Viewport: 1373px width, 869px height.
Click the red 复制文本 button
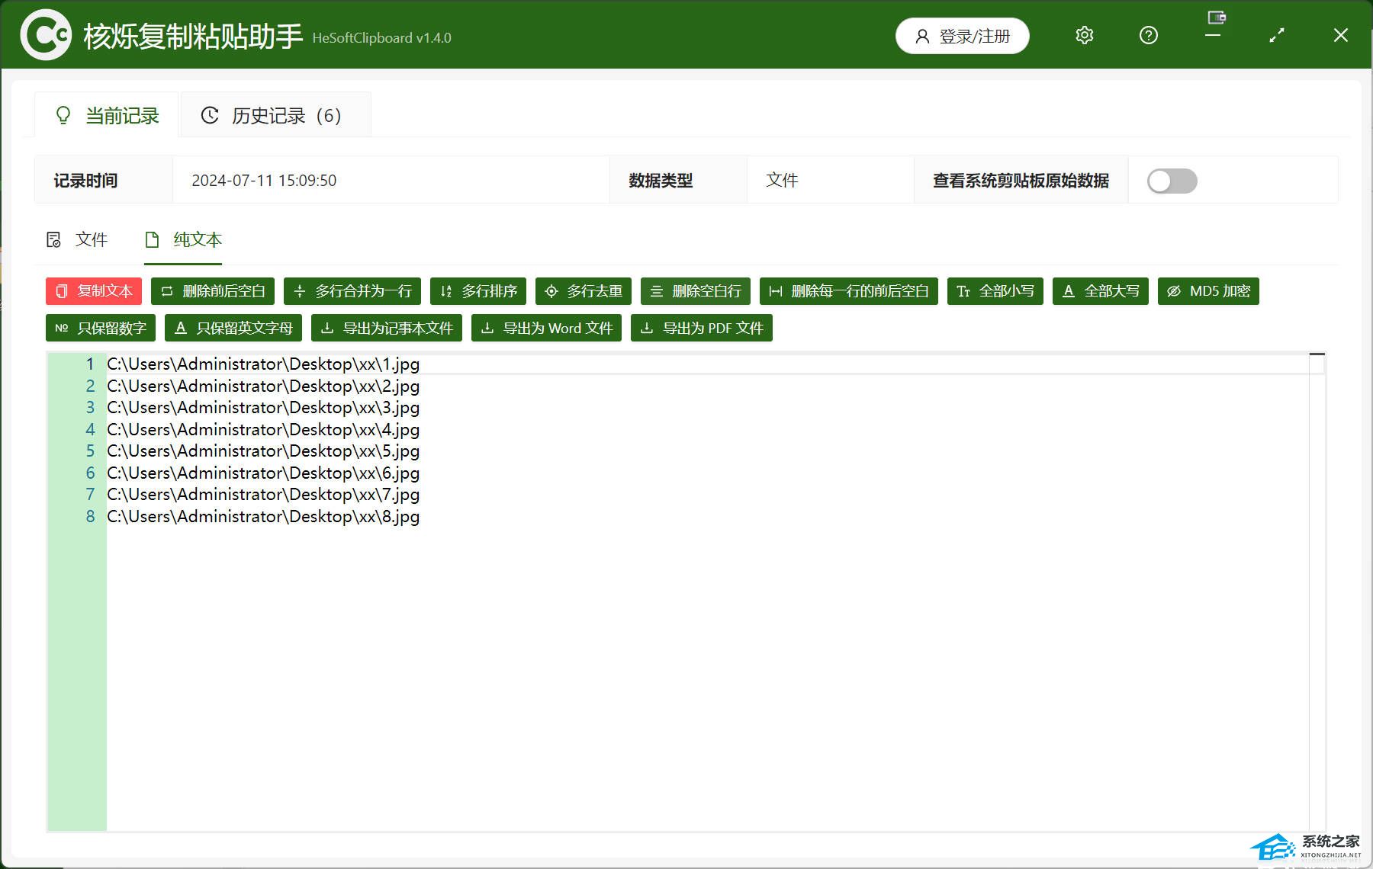(x=94, y=291)
